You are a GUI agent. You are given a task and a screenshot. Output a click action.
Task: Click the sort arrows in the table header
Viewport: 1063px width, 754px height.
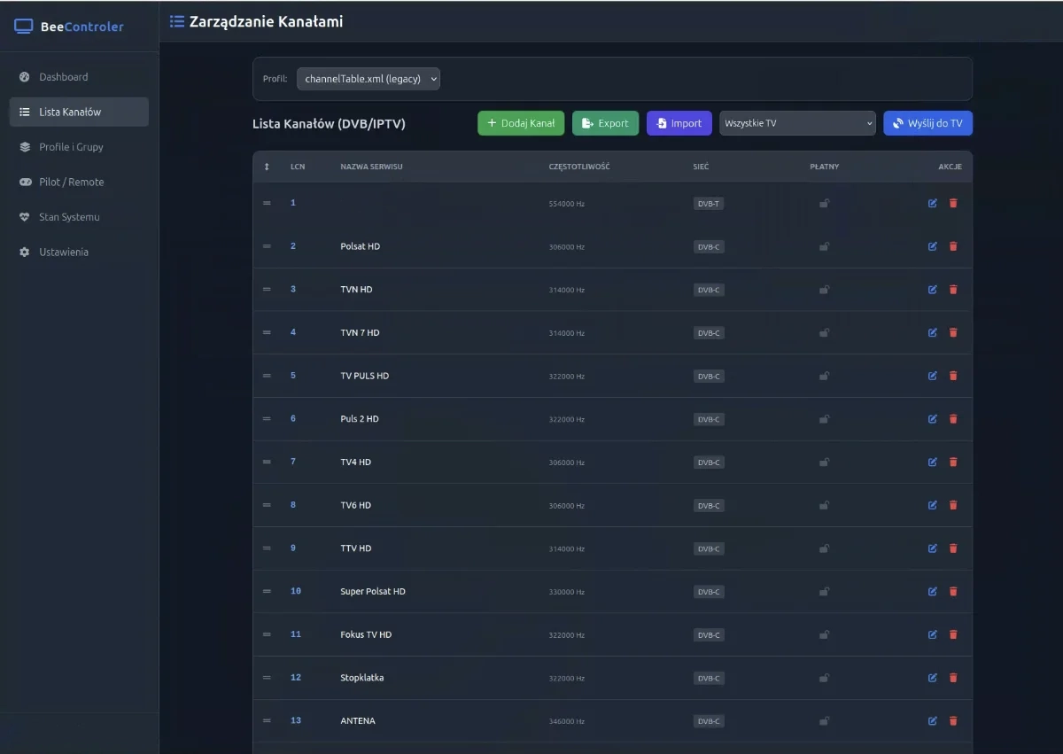coord(267,166)
